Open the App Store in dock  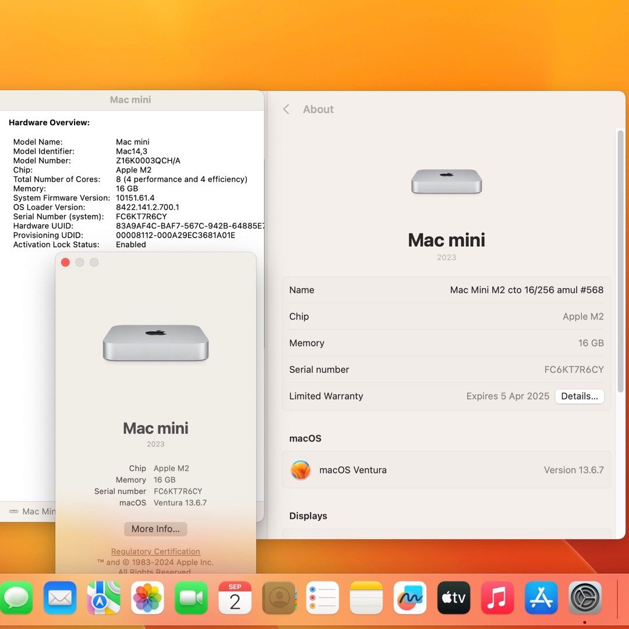[541, 598]
